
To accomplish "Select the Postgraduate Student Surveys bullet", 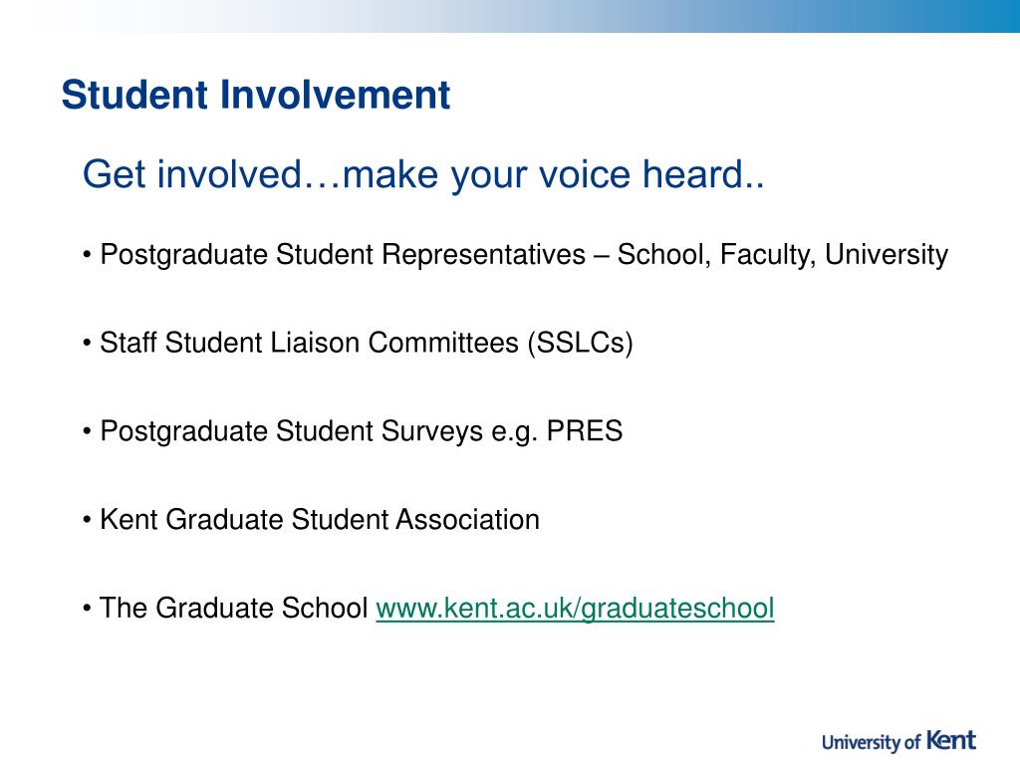I will [353, 431].
